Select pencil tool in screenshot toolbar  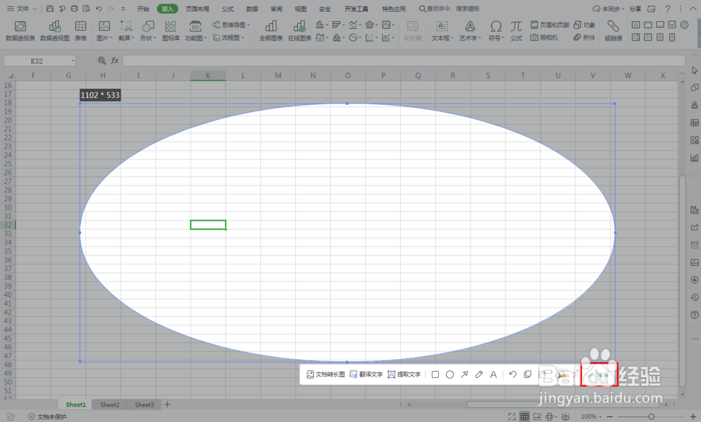coord(479,374)
